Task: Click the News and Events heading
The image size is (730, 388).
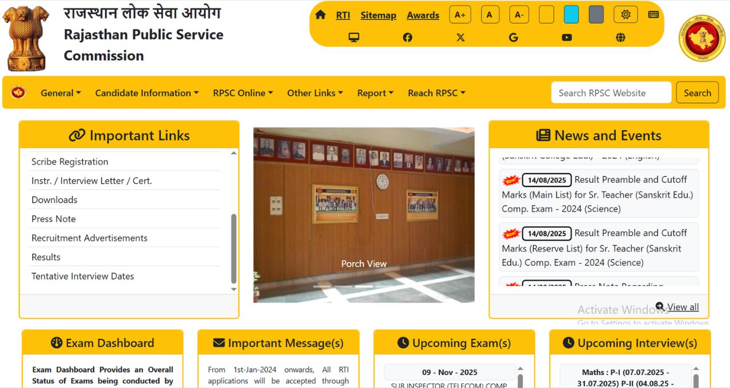Action: pos(599,136)
